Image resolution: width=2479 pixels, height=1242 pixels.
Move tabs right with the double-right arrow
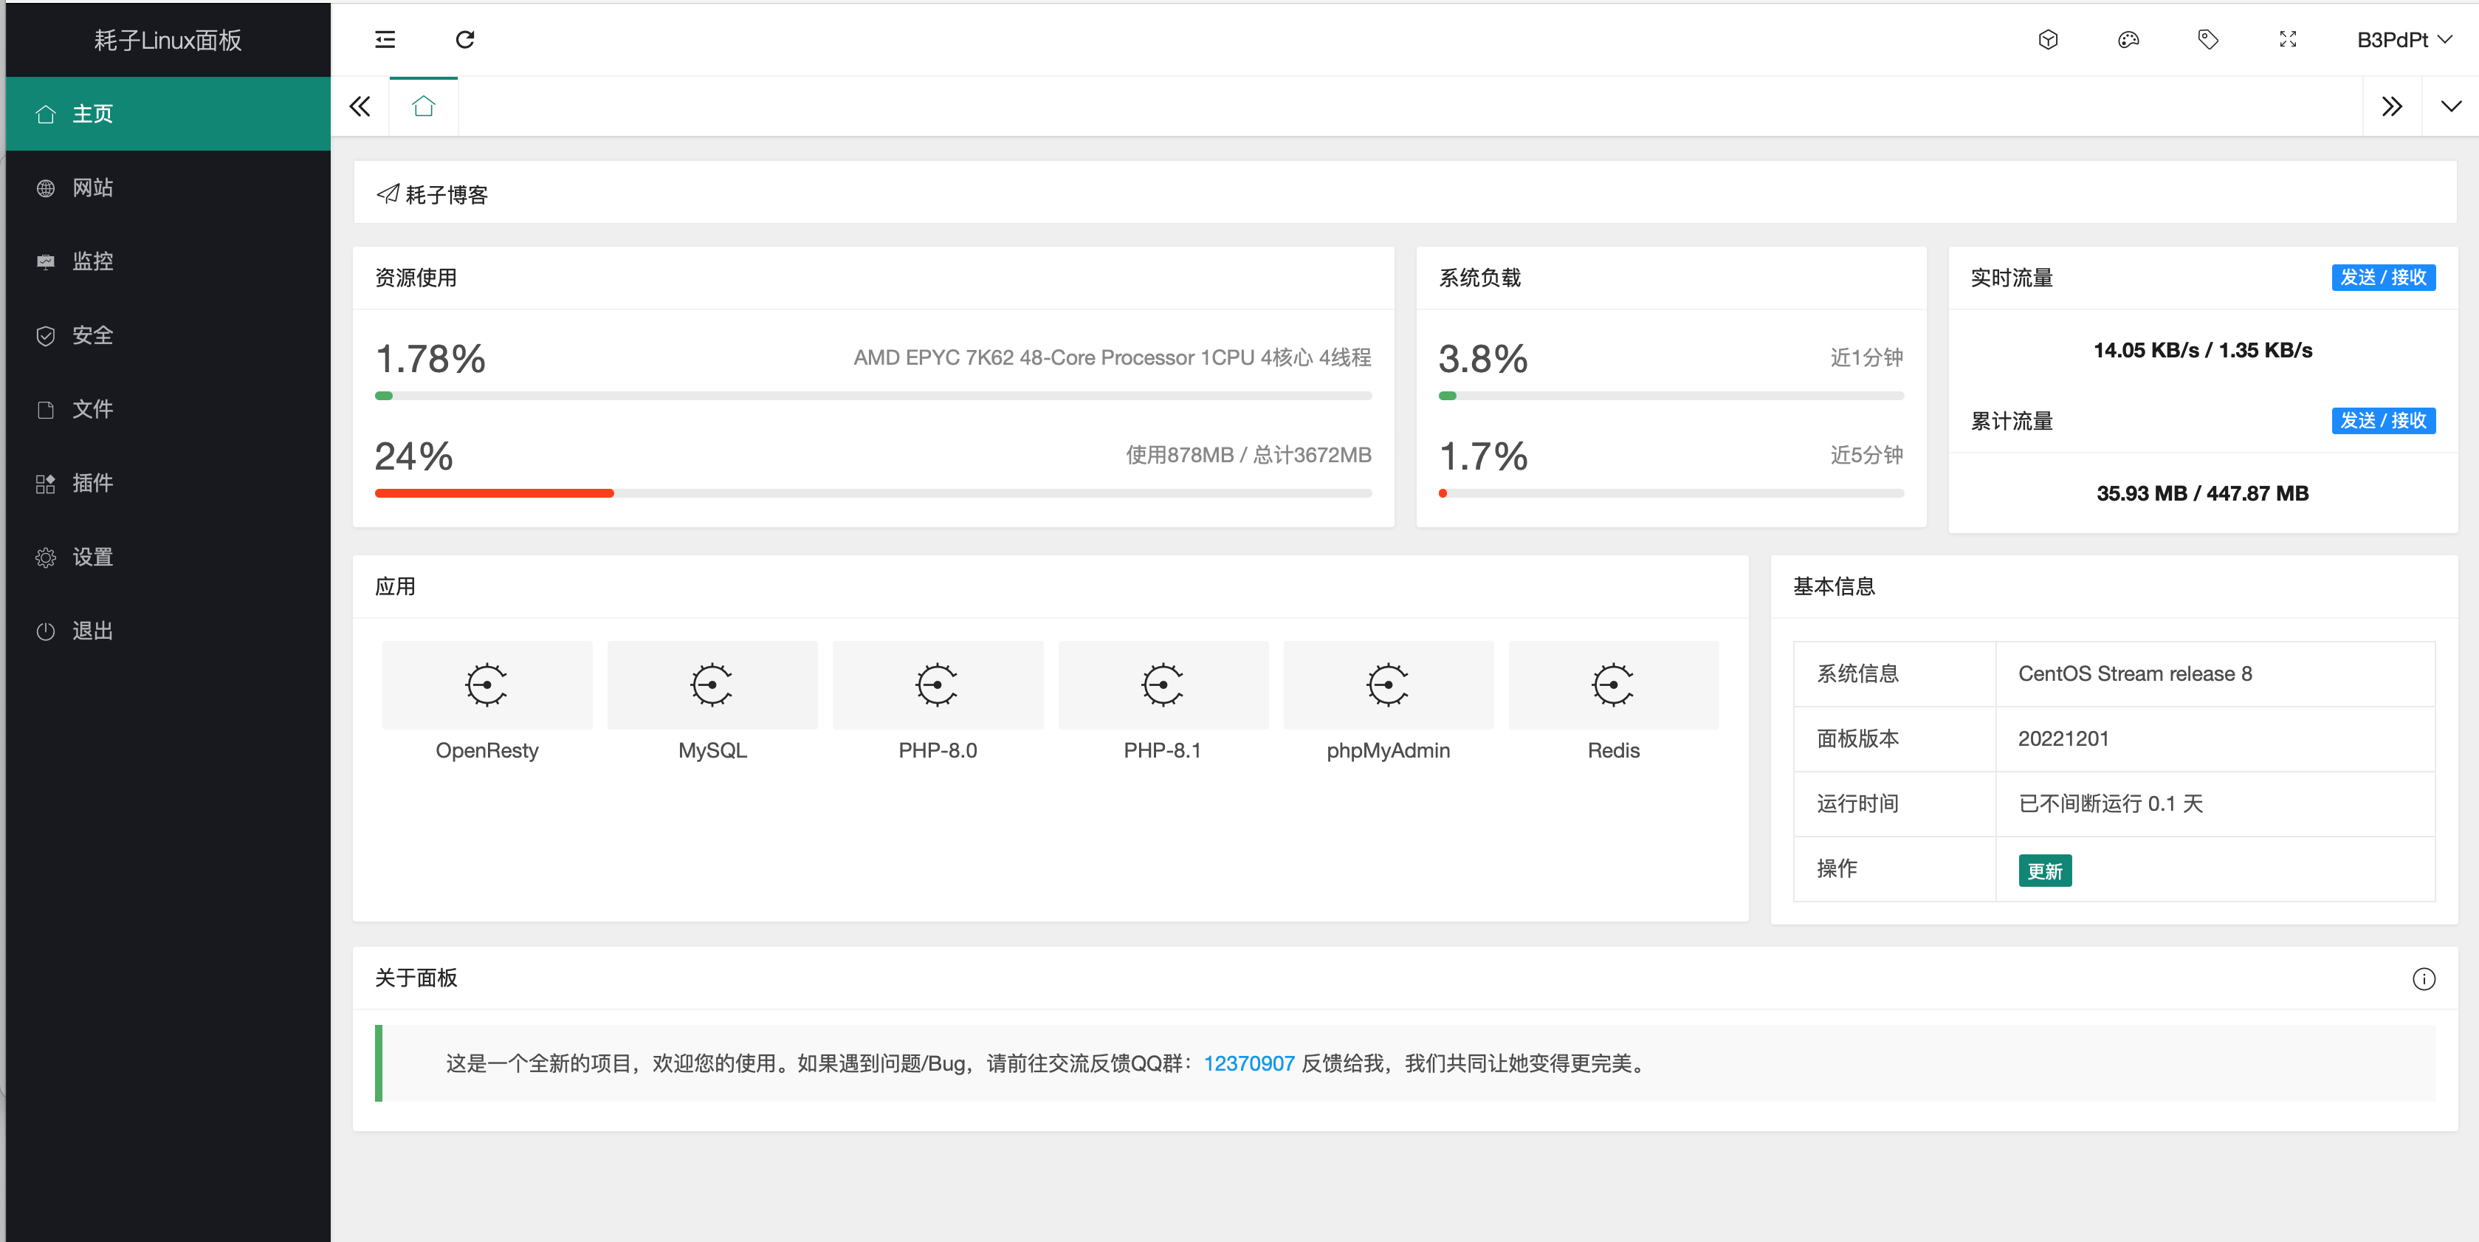2391,106
